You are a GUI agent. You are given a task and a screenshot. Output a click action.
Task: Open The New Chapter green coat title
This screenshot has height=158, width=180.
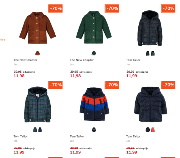[x=82, y=60]
